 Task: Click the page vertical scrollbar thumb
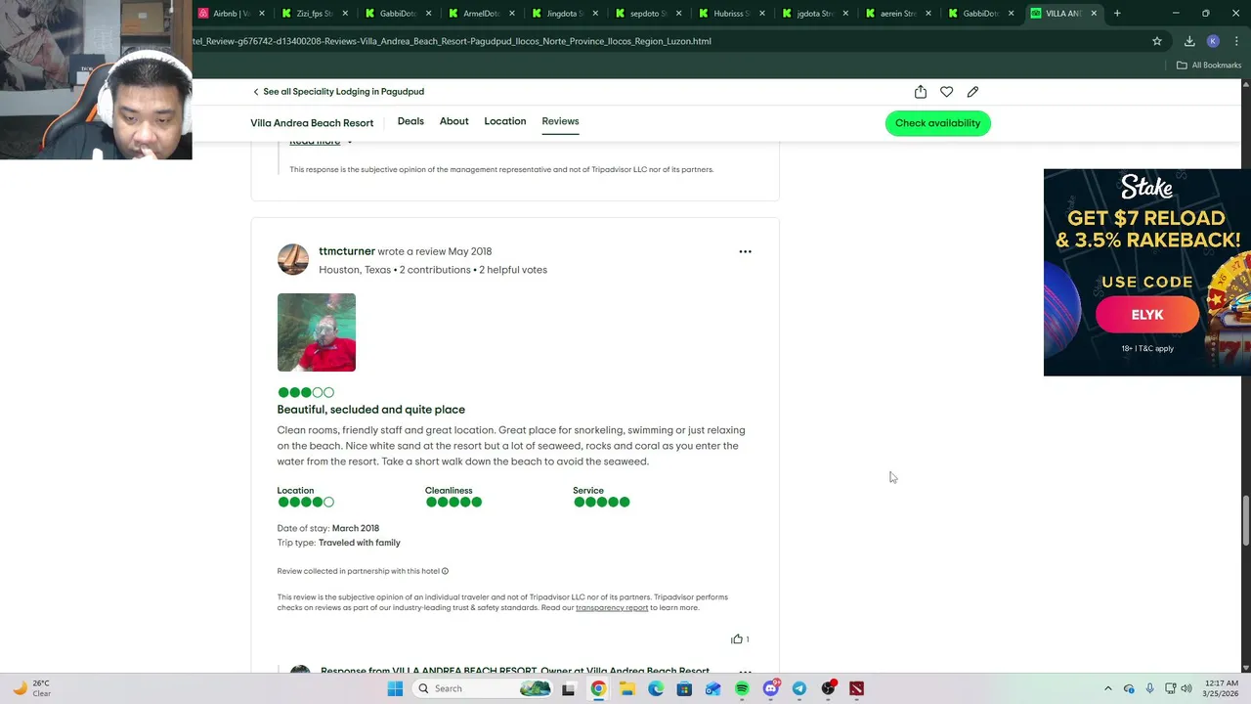[x=1245, y=521]
